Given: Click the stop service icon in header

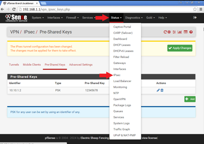Looking at the screenshot, I should (x=169, y=32).
